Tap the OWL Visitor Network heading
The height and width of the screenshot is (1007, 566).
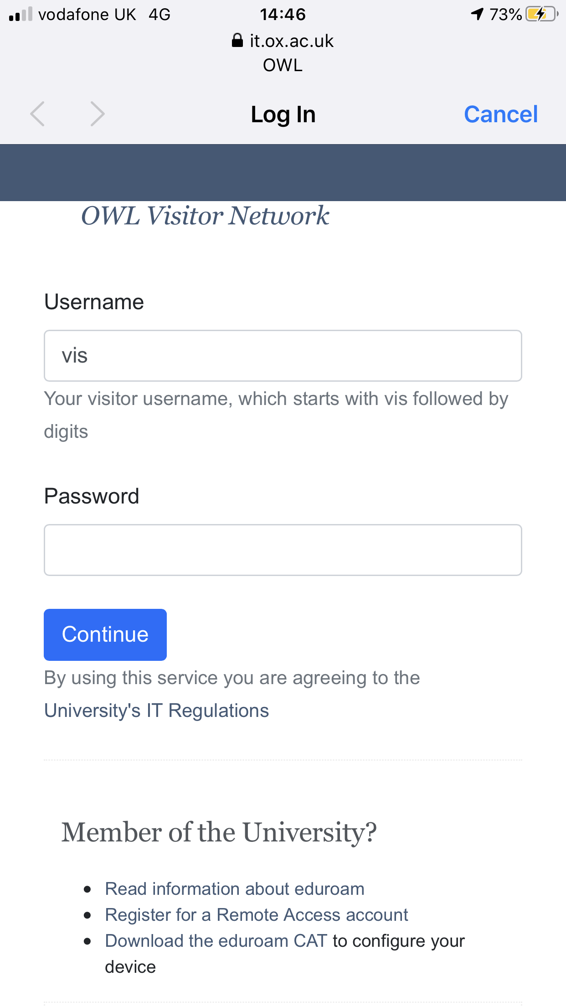coord(205,216)
